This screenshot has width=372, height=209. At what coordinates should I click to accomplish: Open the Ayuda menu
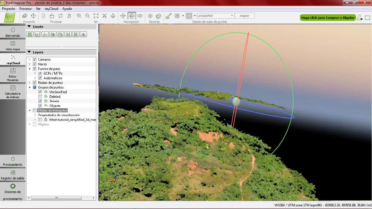click(x=67, y=9)
